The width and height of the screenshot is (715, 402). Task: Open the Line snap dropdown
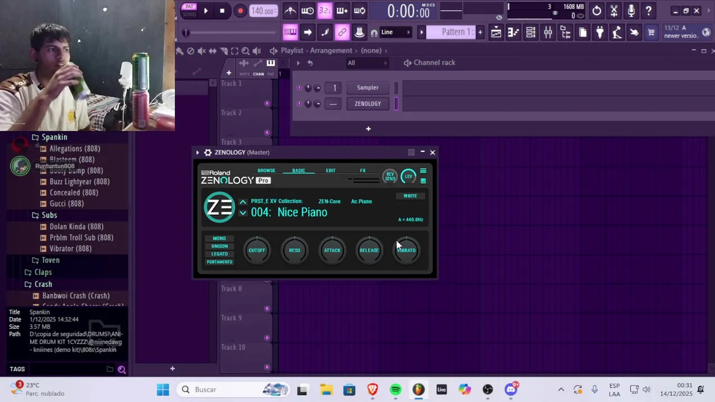[395, 32]
